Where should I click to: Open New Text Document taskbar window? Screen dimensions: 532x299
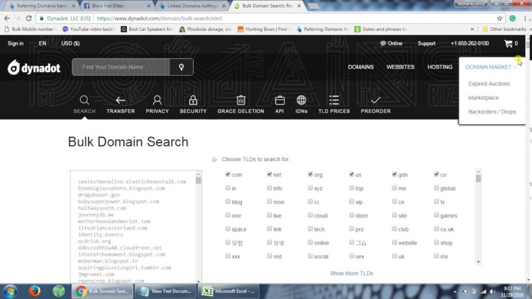(165, 291)
